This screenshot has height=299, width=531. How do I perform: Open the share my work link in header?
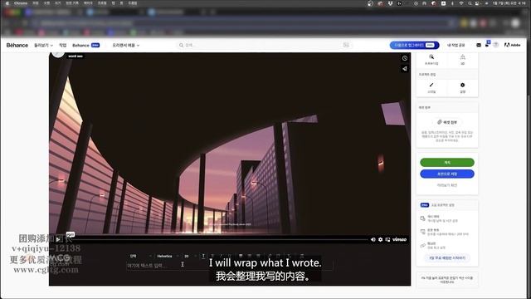click(455, 45)
